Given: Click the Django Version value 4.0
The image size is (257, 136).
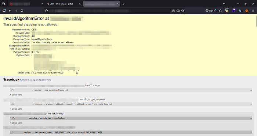Looking at the screenshot, I should [x=33, y=36].
